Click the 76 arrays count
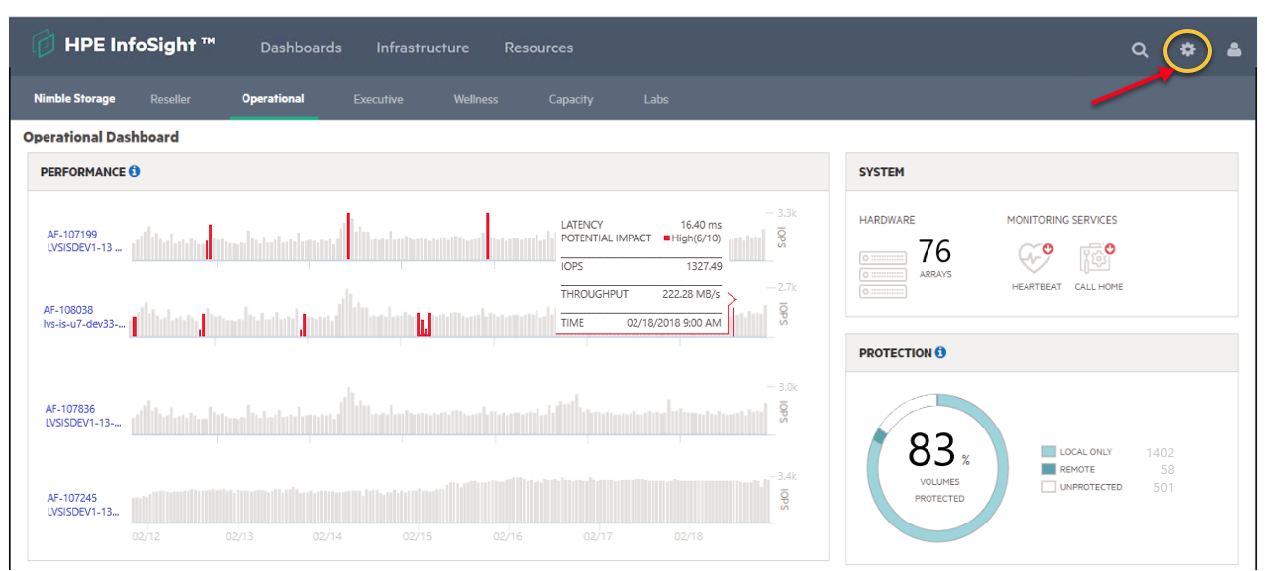The height and width of the screenshot is (571, 1270). click(x=935, y=251)
